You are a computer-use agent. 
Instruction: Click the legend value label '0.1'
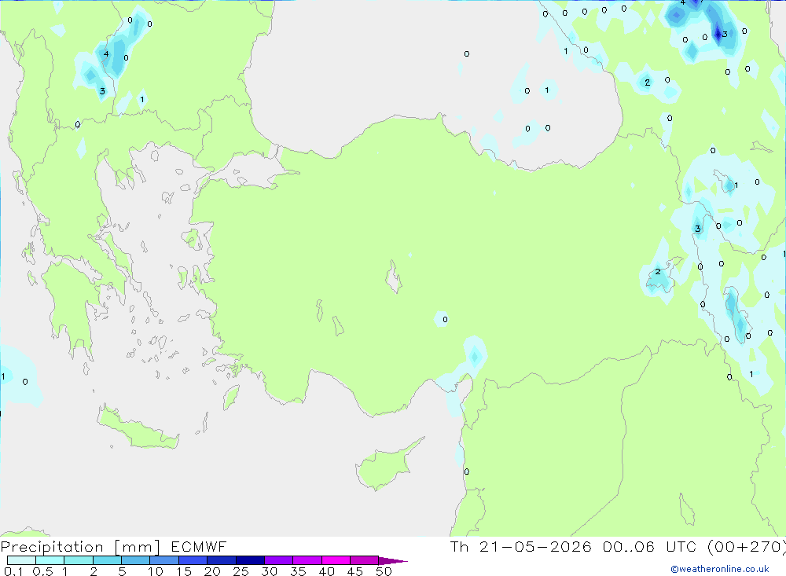13,571
